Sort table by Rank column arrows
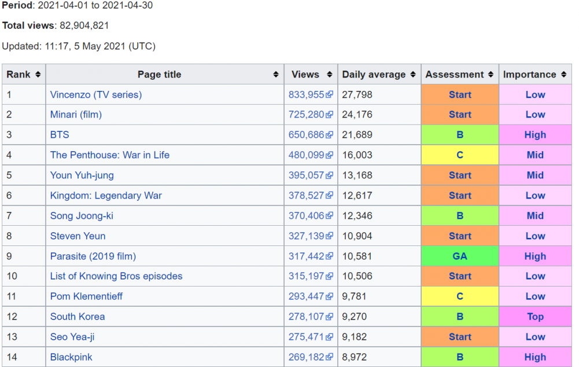 (x=38, y=74)
